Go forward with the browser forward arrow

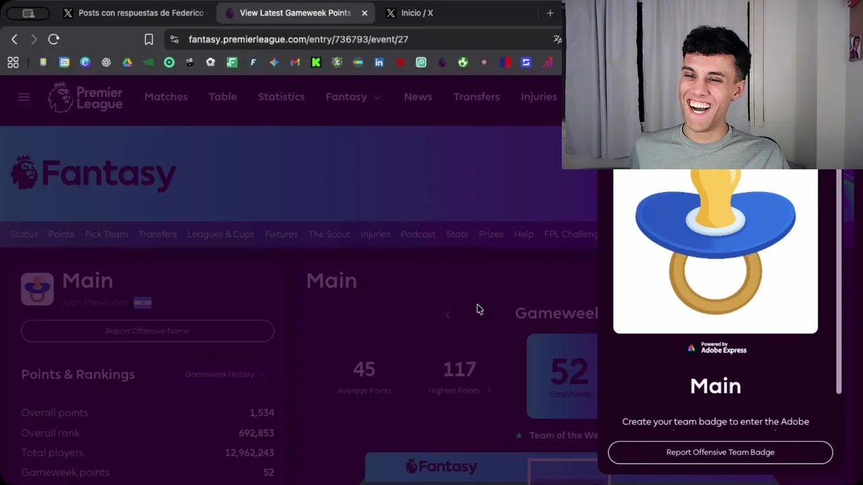click(x=34, y=39)
